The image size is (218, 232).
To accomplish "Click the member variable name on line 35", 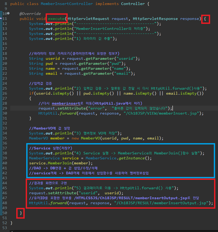I will click(x=57, y=138).
